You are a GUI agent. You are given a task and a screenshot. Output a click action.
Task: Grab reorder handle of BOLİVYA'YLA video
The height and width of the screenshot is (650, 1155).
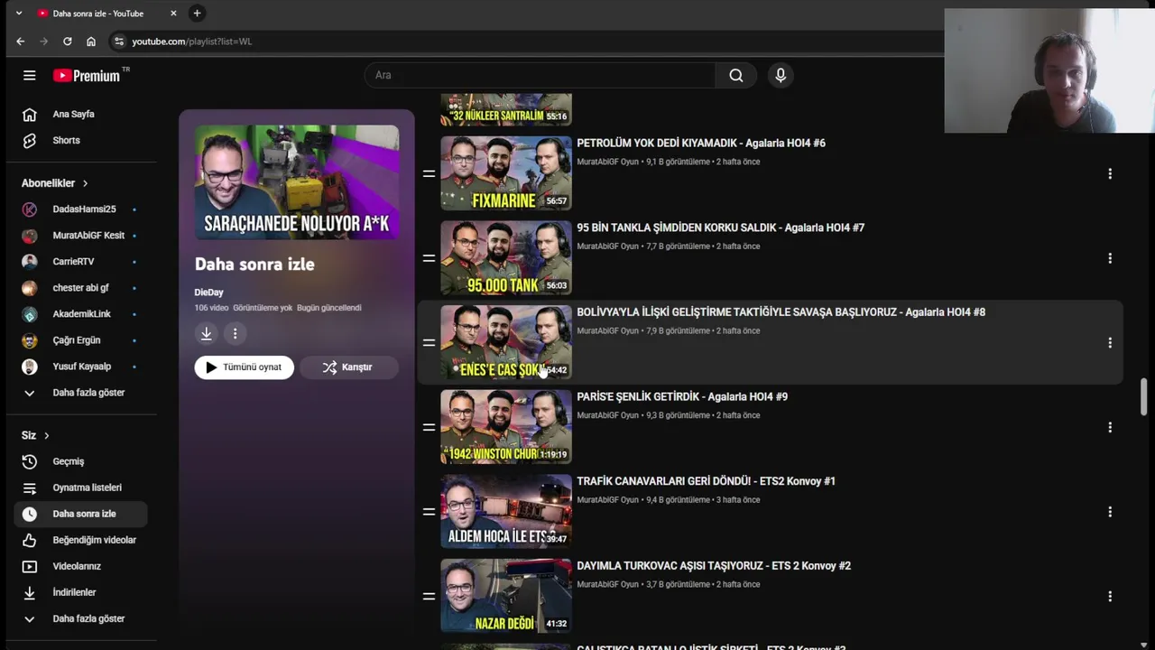tap(429, 343)
